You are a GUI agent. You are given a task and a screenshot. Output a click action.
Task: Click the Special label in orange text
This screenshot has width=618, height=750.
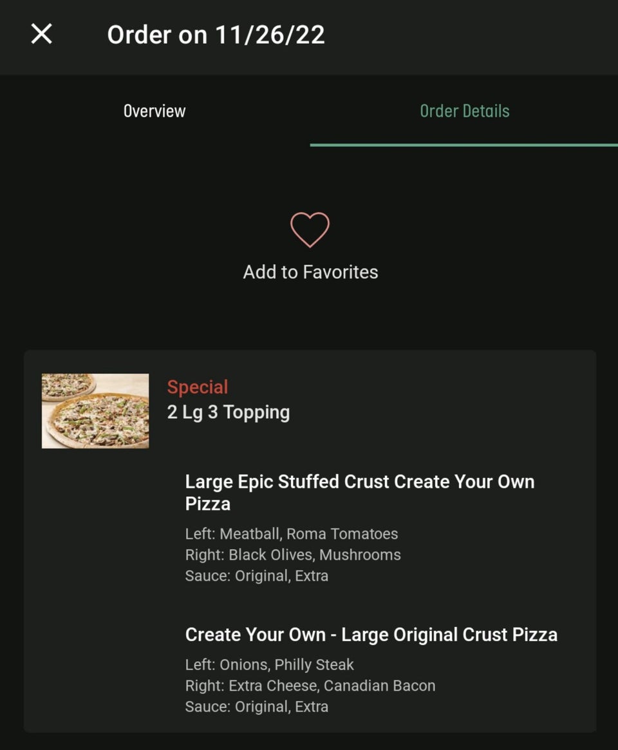point(198,387)
